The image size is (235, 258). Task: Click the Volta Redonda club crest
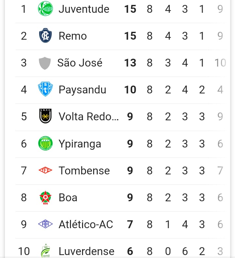coord(45,116)
